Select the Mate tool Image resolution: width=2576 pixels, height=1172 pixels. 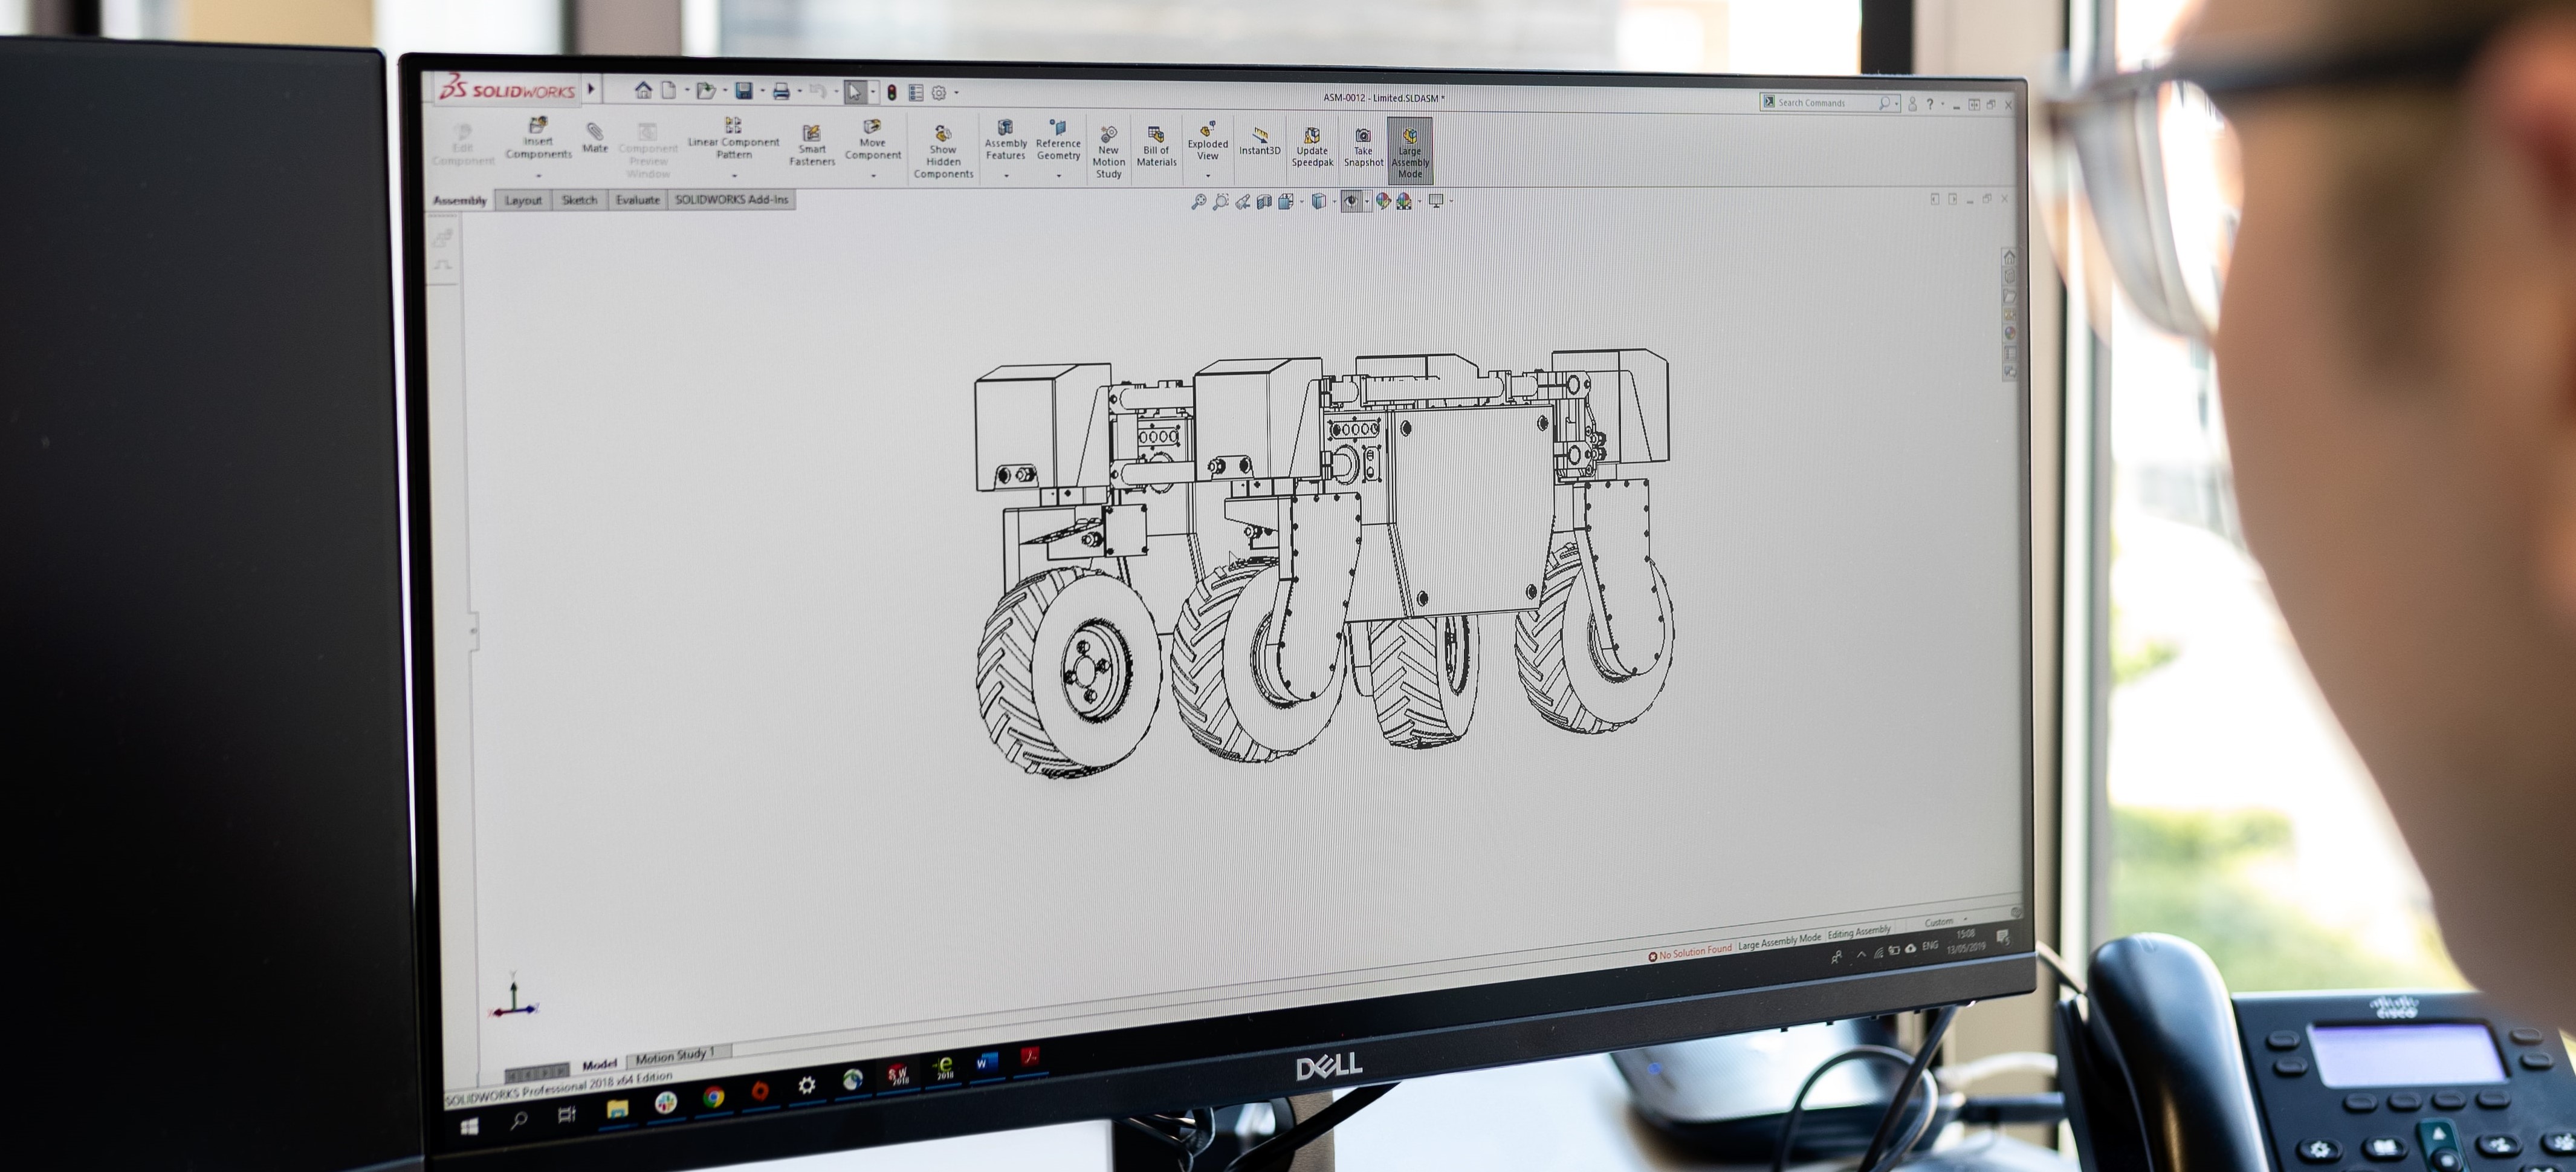coord(595,137)
